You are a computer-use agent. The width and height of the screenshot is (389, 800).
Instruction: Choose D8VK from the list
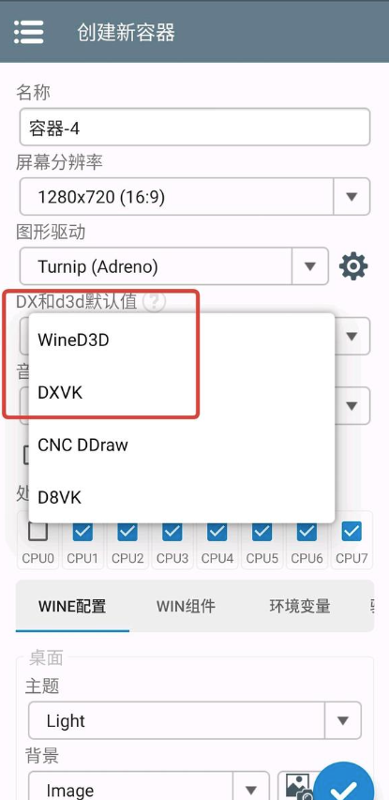pyautogui.click(x=182, y=497)
